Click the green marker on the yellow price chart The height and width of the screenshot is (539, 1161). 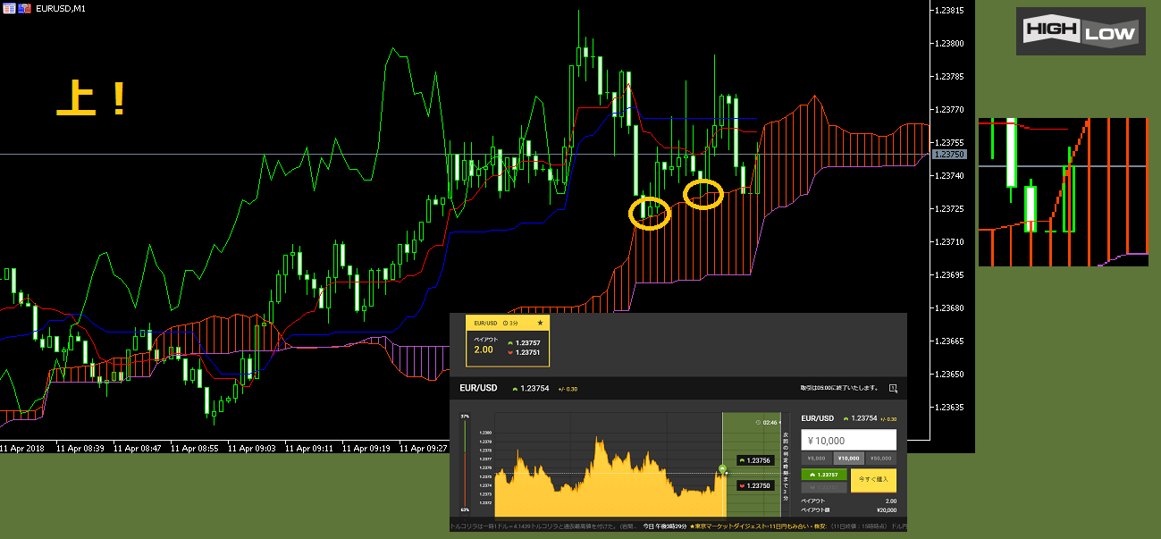(x=721, y=468)
